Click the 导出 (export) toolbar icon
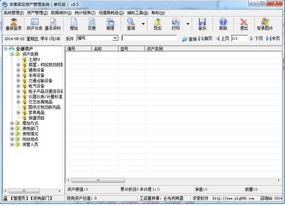The height and width of the screenshot is (206, 285). coord(157,24)
